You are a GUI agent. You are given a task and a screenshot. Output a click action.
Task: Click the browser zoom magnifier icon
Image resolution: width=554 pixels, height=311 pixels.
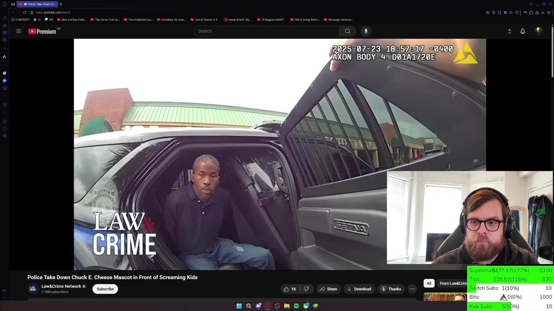point(488,13)
